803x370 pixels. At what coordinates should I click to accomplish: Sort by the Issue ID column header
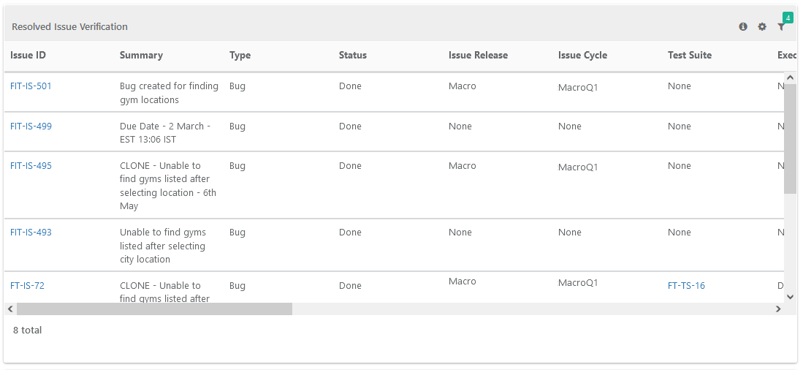pos(28,56)
